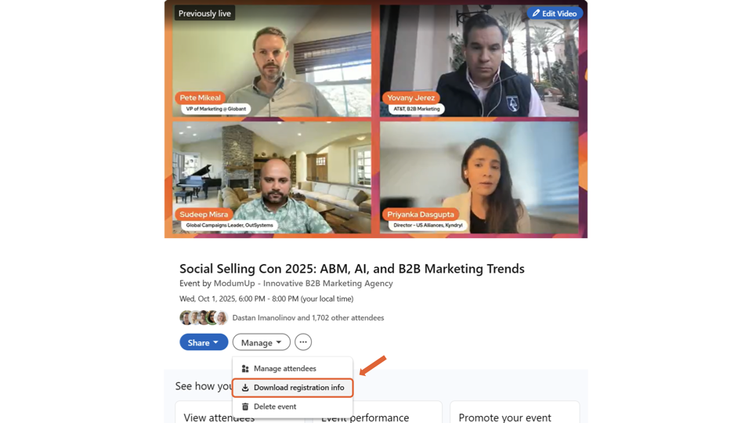Select Delete event menu entry
The height and width of the screenshot is (423, 752).
[292, 407]
